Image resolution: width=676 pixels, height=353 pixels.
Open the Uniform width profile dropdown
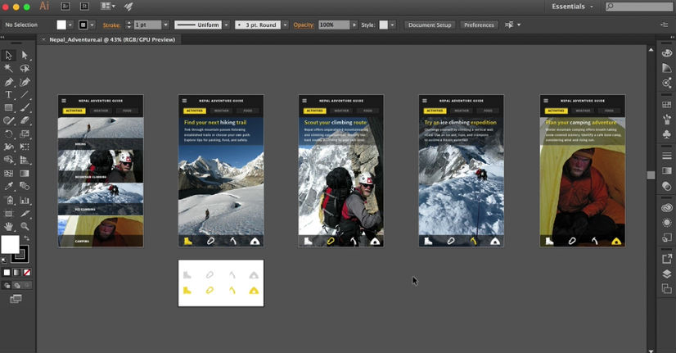pyautogui.click(x=227, y=25)
